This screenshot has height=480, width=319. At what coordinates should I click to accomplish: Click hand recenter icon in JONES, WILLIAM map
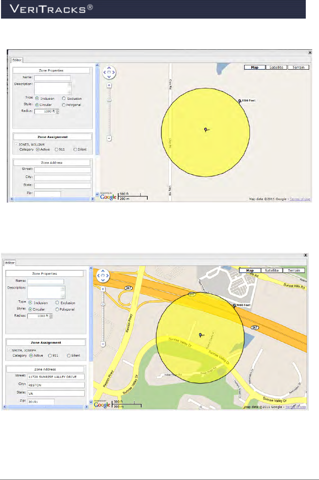[x=109, y=72]
